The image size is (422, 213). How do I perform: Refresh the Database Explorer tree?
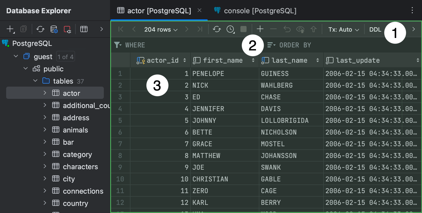pos(40,29)
